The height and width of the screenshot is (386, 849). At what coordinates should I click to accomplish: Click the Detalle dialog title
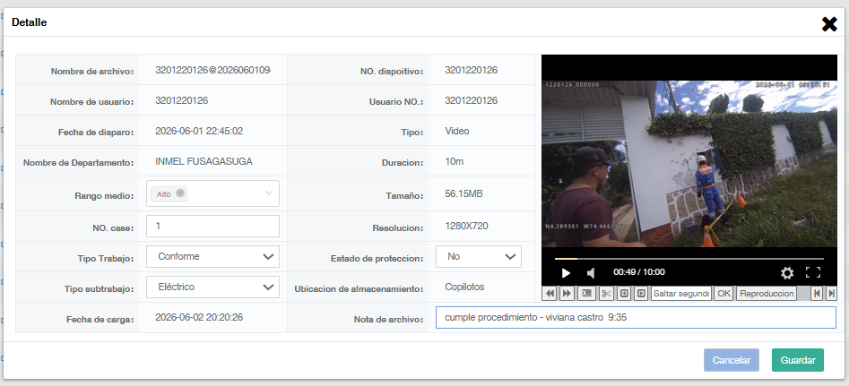30,22
